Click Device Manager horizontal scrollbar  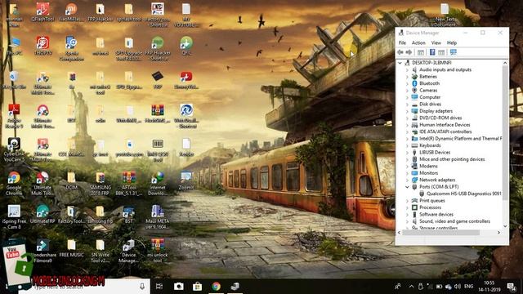pyautogui.click(x=441, y=233)
